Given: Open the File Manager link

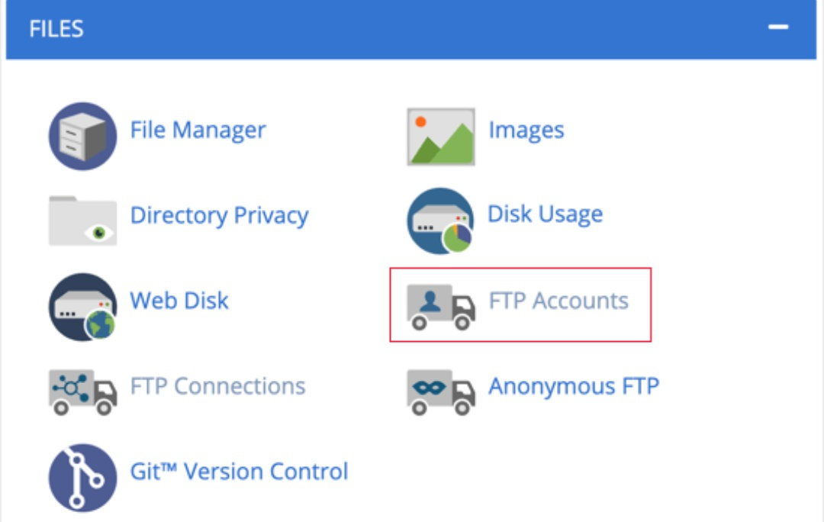Looking at the screenshot, I should [x=198, y=130].
